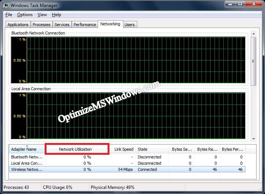Click the Task Manager title bar icon

(6, 5)
